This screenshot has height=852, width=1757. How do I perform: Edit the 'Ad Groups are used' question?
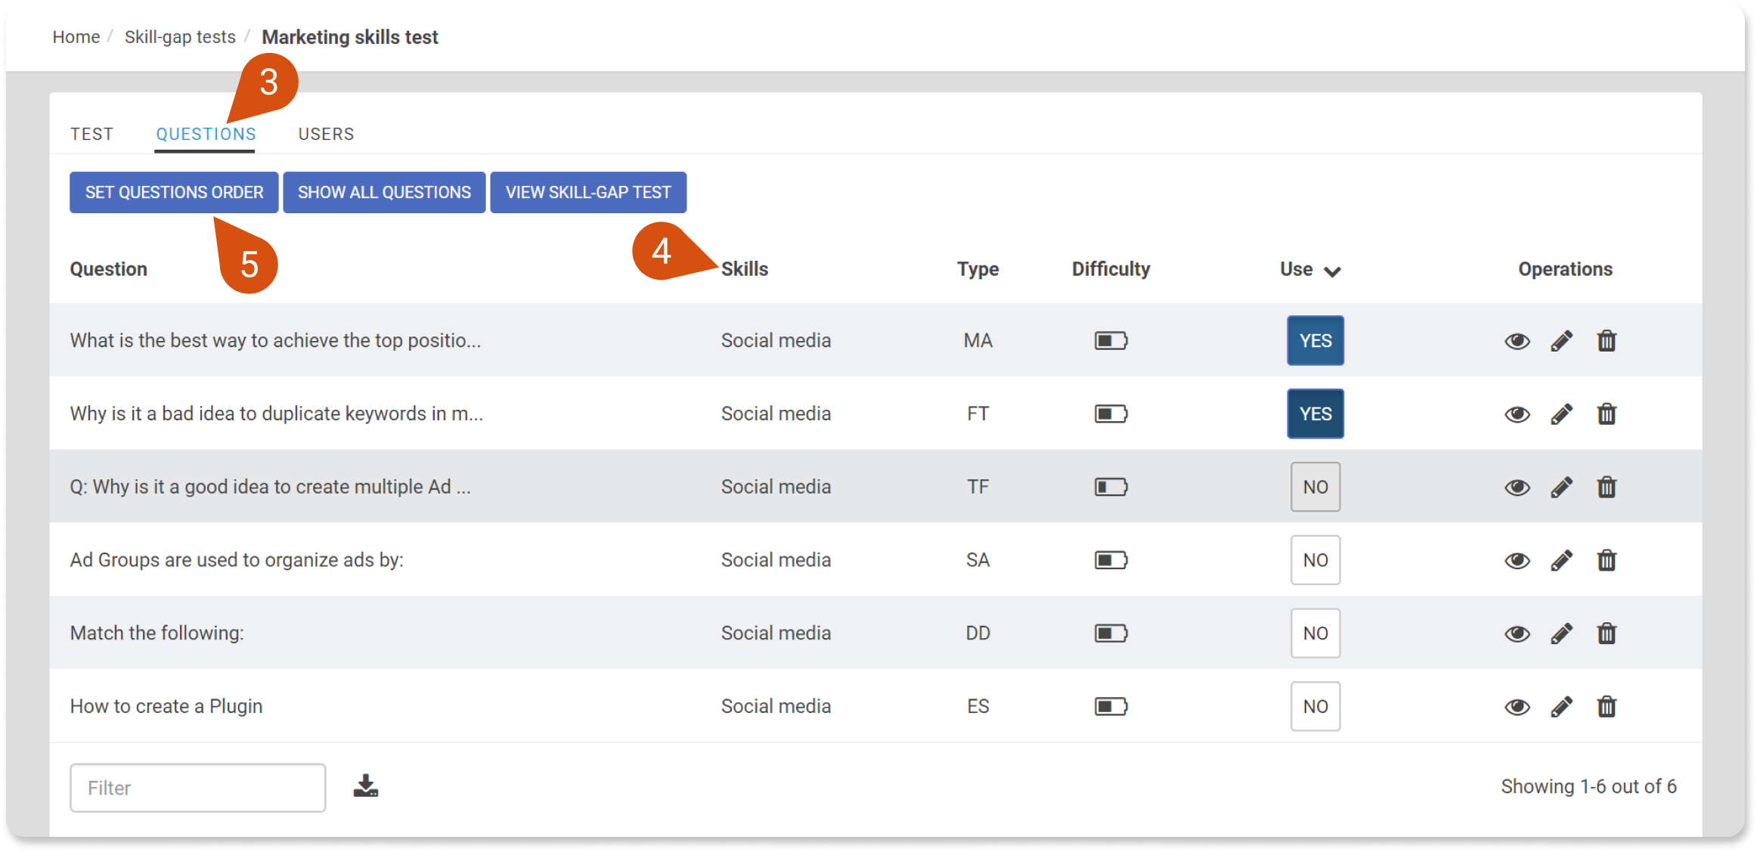coord(1562,561)
